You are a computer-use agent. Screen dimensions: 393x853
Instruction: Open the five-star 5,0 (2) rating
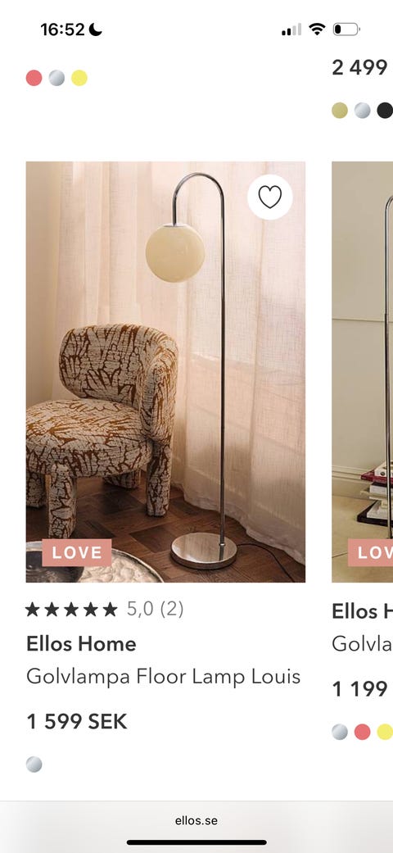pyautogui.click(x=104, y=610)
